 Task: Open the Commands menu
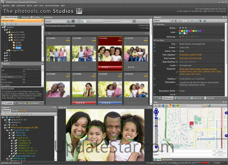pyautogui.click(x=21, y=6)
